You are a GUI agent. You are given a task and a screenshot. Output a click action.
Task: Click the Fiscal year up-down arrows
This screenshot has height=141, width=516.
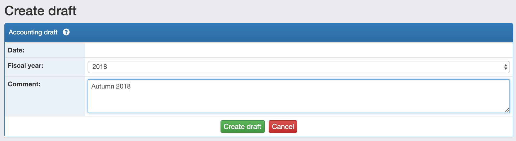click(x=506, y=67)
